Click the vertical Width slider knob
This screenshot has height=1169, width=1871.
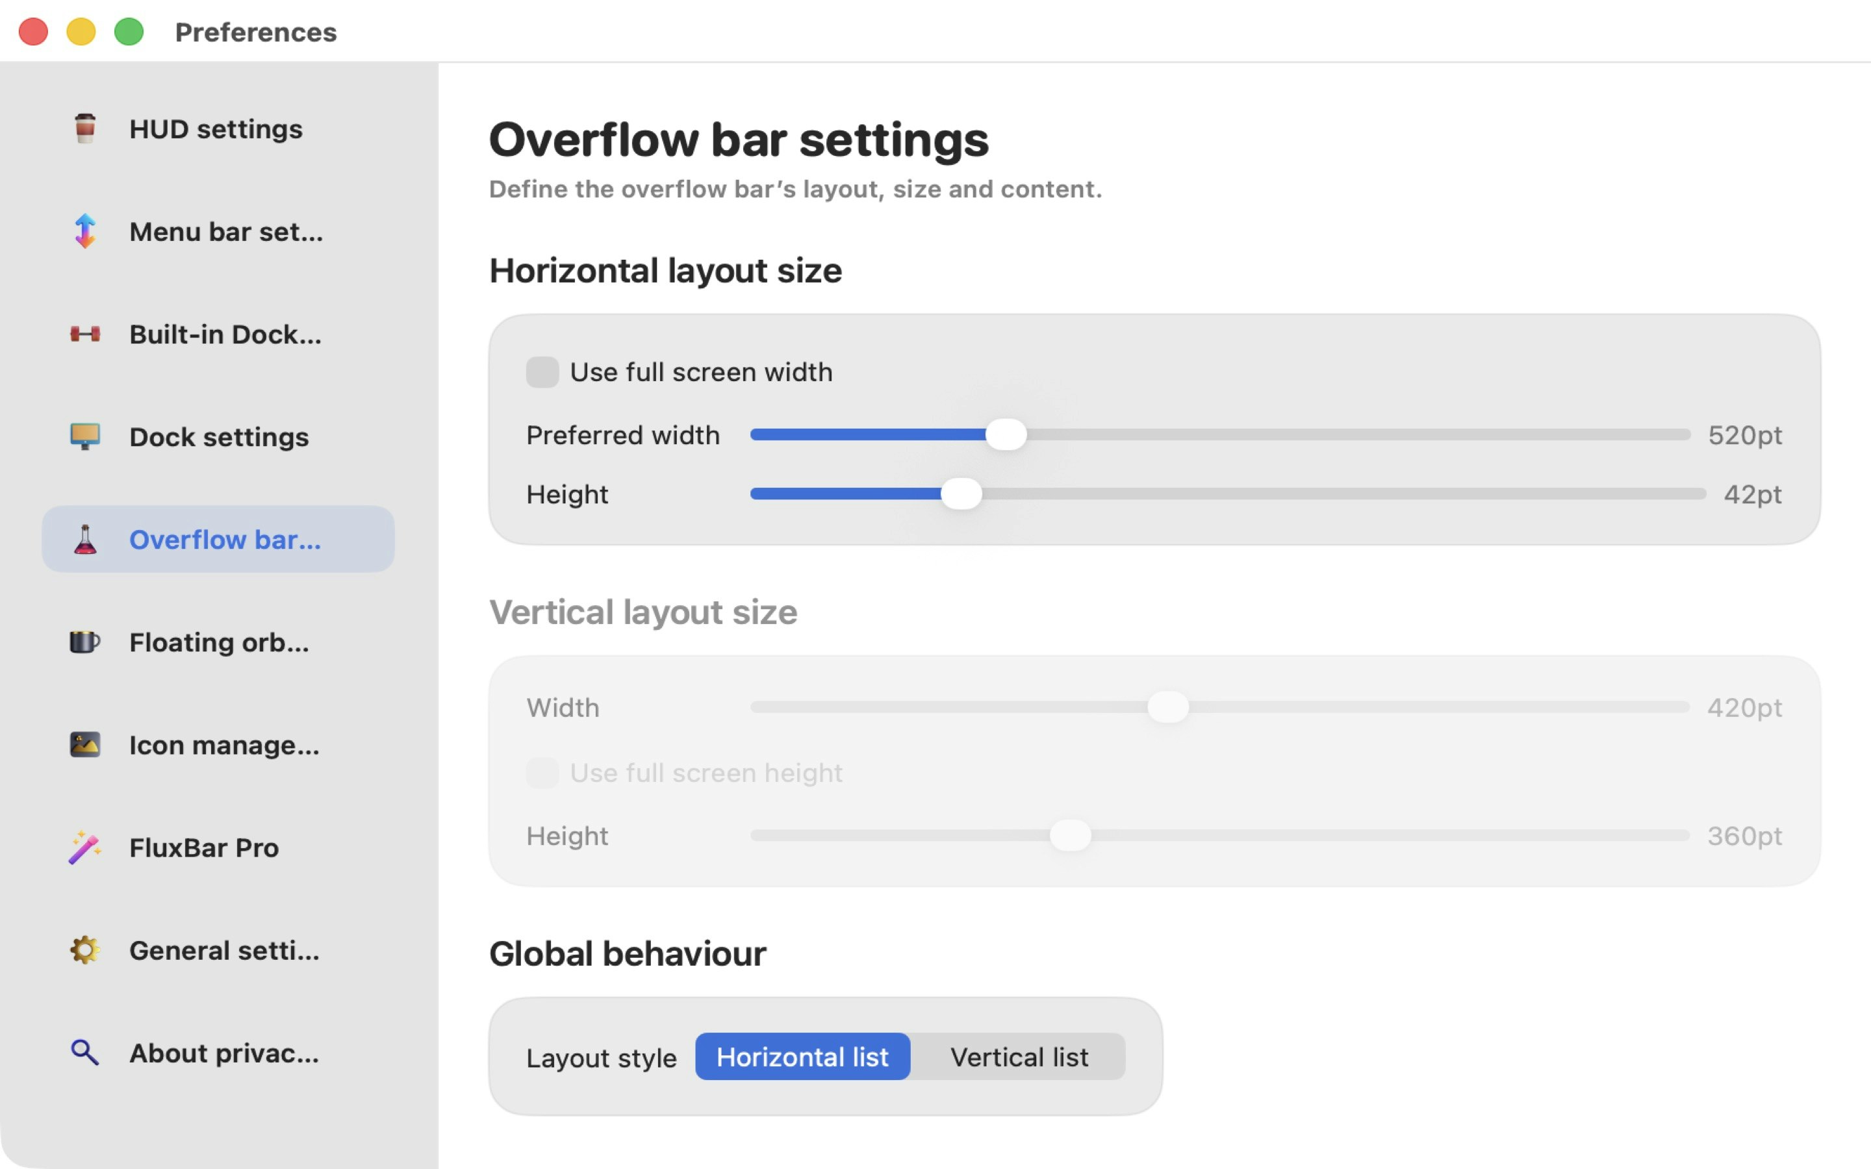point(1167,707)
